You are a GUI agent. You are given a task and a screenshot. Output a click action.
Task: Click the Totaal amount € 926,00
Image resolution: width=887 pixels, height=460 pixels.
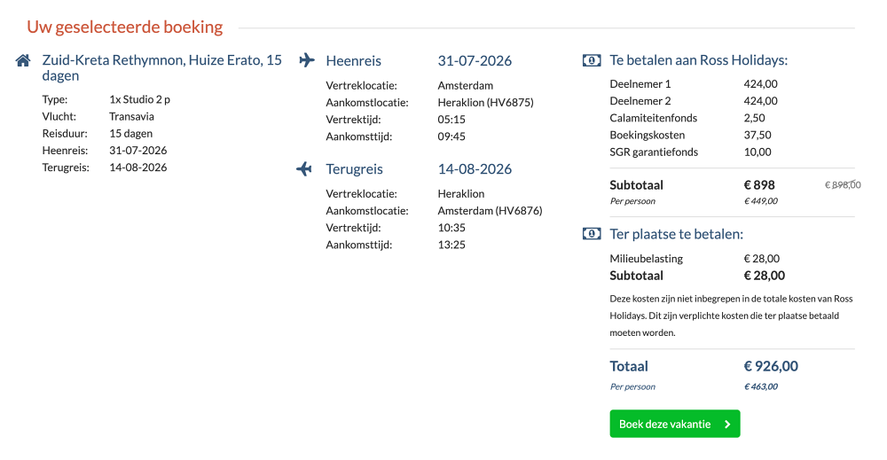tap(771, 366)
